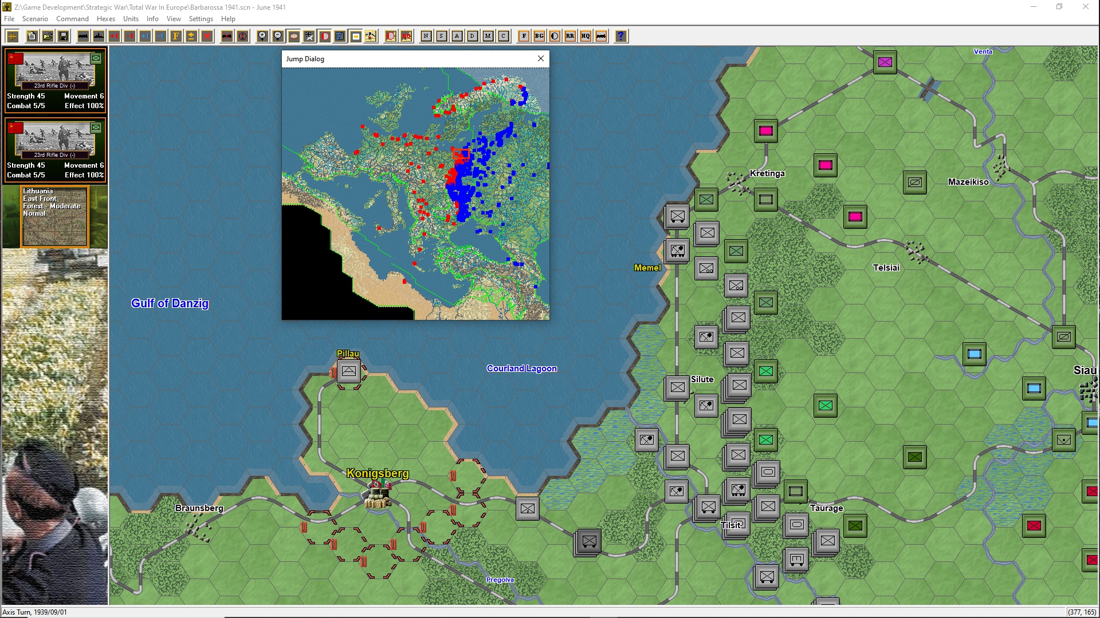This screenshot has height=618, width=1100.
Task: Open the Settings menu
Action: point(201,19)
